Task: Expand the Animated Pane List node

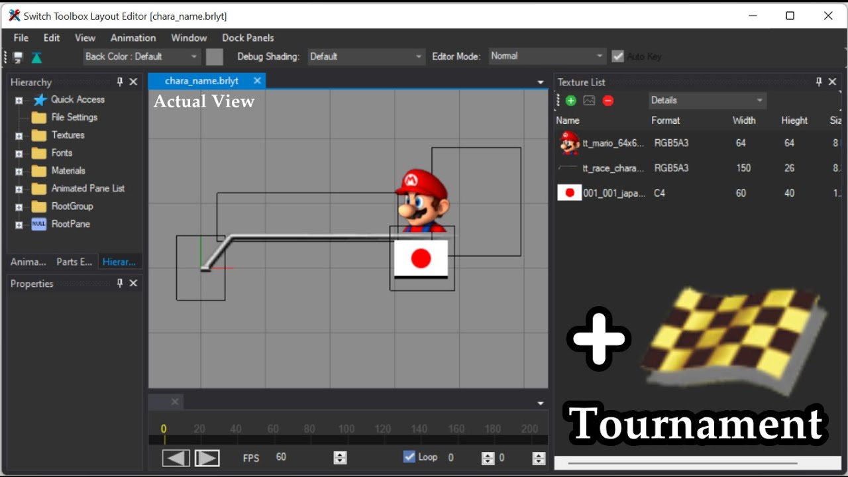Action: (19, 189)
